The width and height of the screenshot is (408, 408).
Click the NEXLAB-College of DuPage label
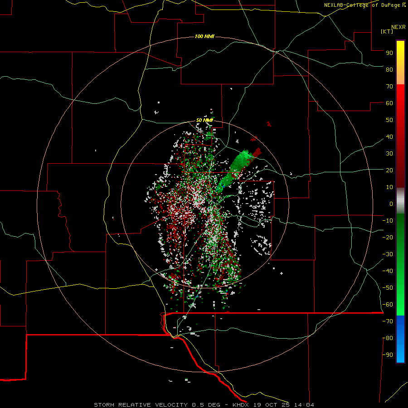click(x=364, y=5)
